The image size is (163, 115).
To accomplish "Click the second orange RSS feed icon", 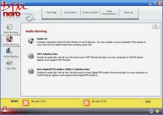I will coord(87,103).
